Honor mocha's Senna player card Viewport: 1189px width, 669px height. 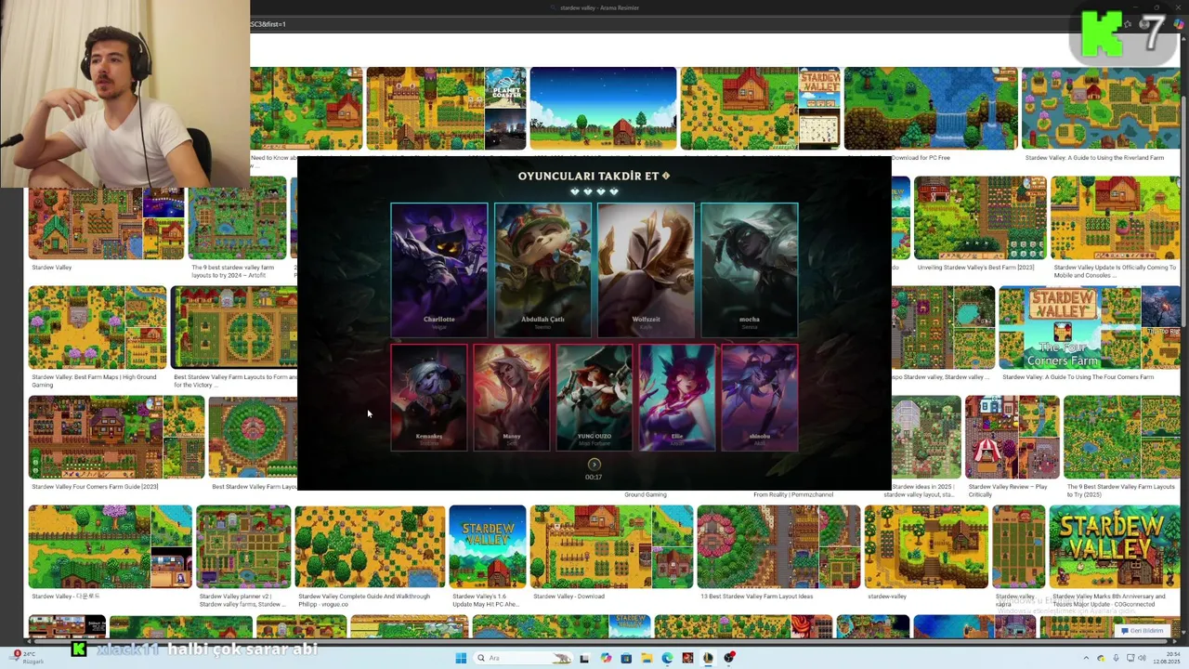(x=750, y=269)
